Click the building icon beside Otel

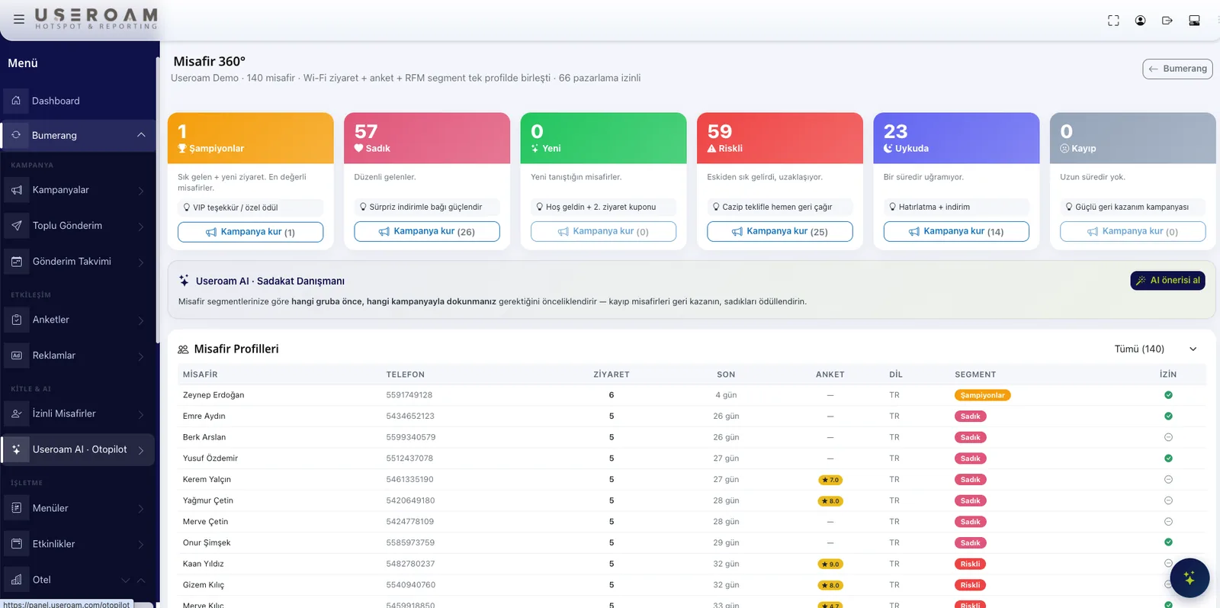tap(17, 580)
